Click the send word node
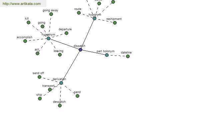The image size is (200, 133). (x=77, y=96)
